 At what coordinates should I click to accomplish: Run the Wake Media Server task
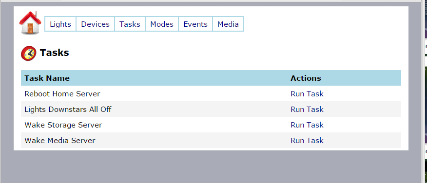[x=307, y=141]
